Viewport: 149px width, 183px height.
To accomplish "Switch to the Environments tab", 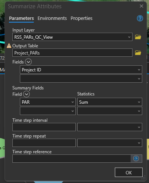I will [52, 18].
